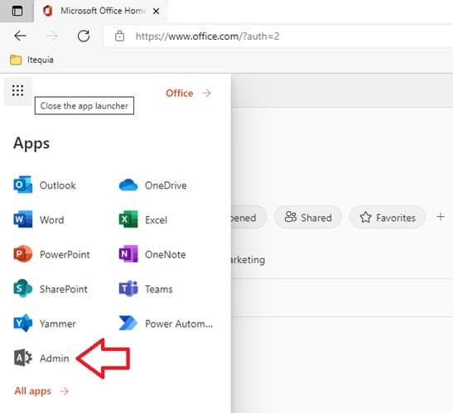The height and width of the screenshot is (413, 453).
Task: Add a new filter with plus
Action: click(441, 217)
